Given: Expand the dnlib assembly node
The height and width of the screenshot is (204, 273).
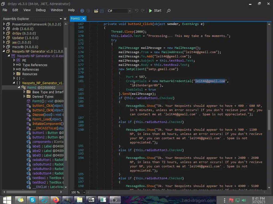Looking at the screenshot, I should [4, 29].
